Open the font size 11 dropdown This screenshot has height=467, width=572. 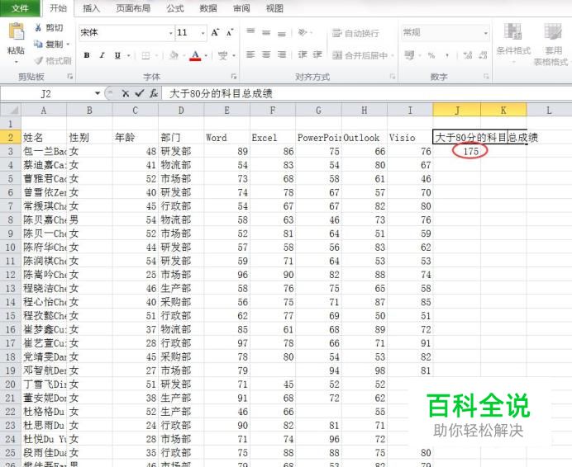203,33
